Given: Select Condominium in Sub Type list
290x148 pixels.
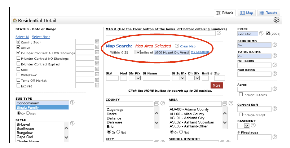Looking at the screenshot, I should [42, 103].
